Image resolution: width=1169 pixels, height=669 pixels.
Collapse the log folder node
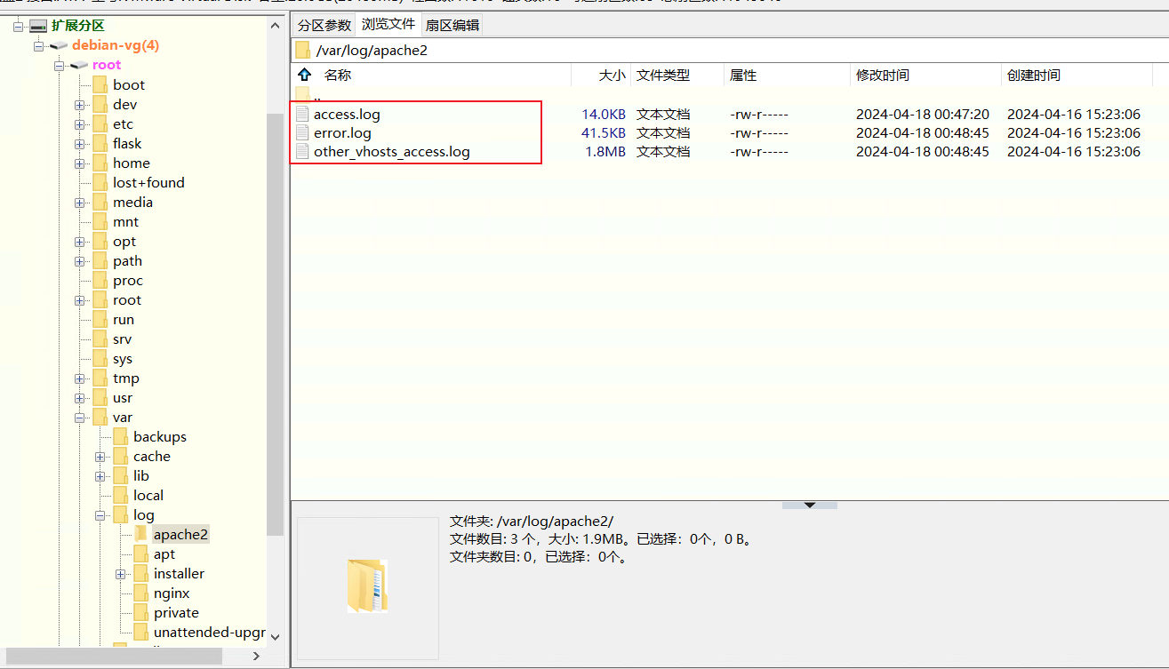click(100, 515)
